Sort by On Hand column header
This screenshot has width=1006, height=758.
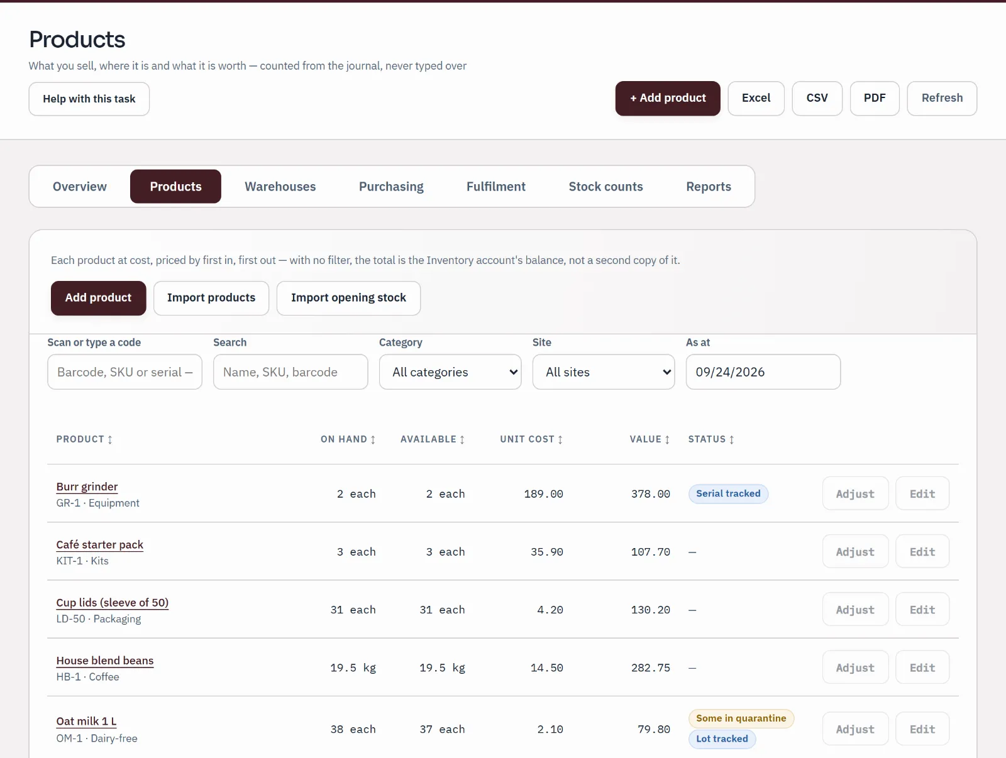point(348,439)
